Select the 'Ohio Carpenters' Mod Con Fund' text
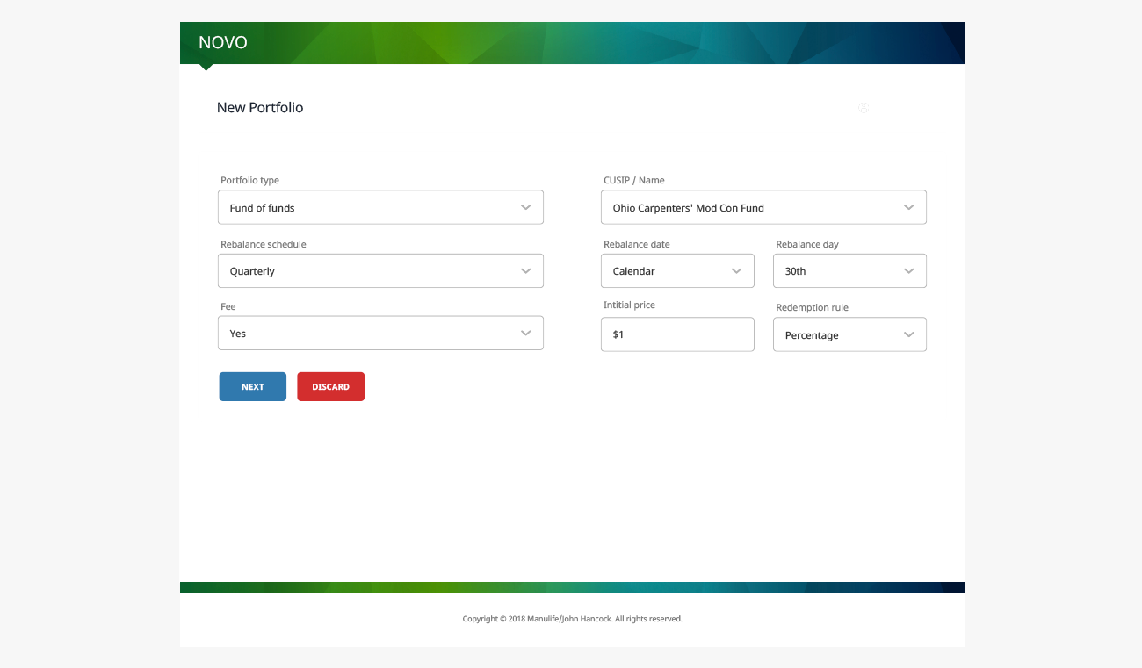Viewport: 1142px width, 668px height. (688, 208)
